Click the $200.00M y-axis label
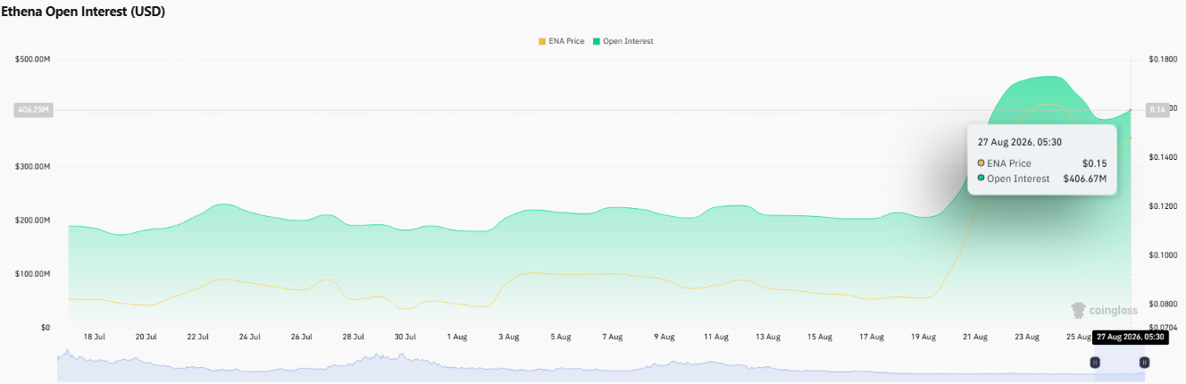Viewport: 1186px width, 384px height. point(33,221)
